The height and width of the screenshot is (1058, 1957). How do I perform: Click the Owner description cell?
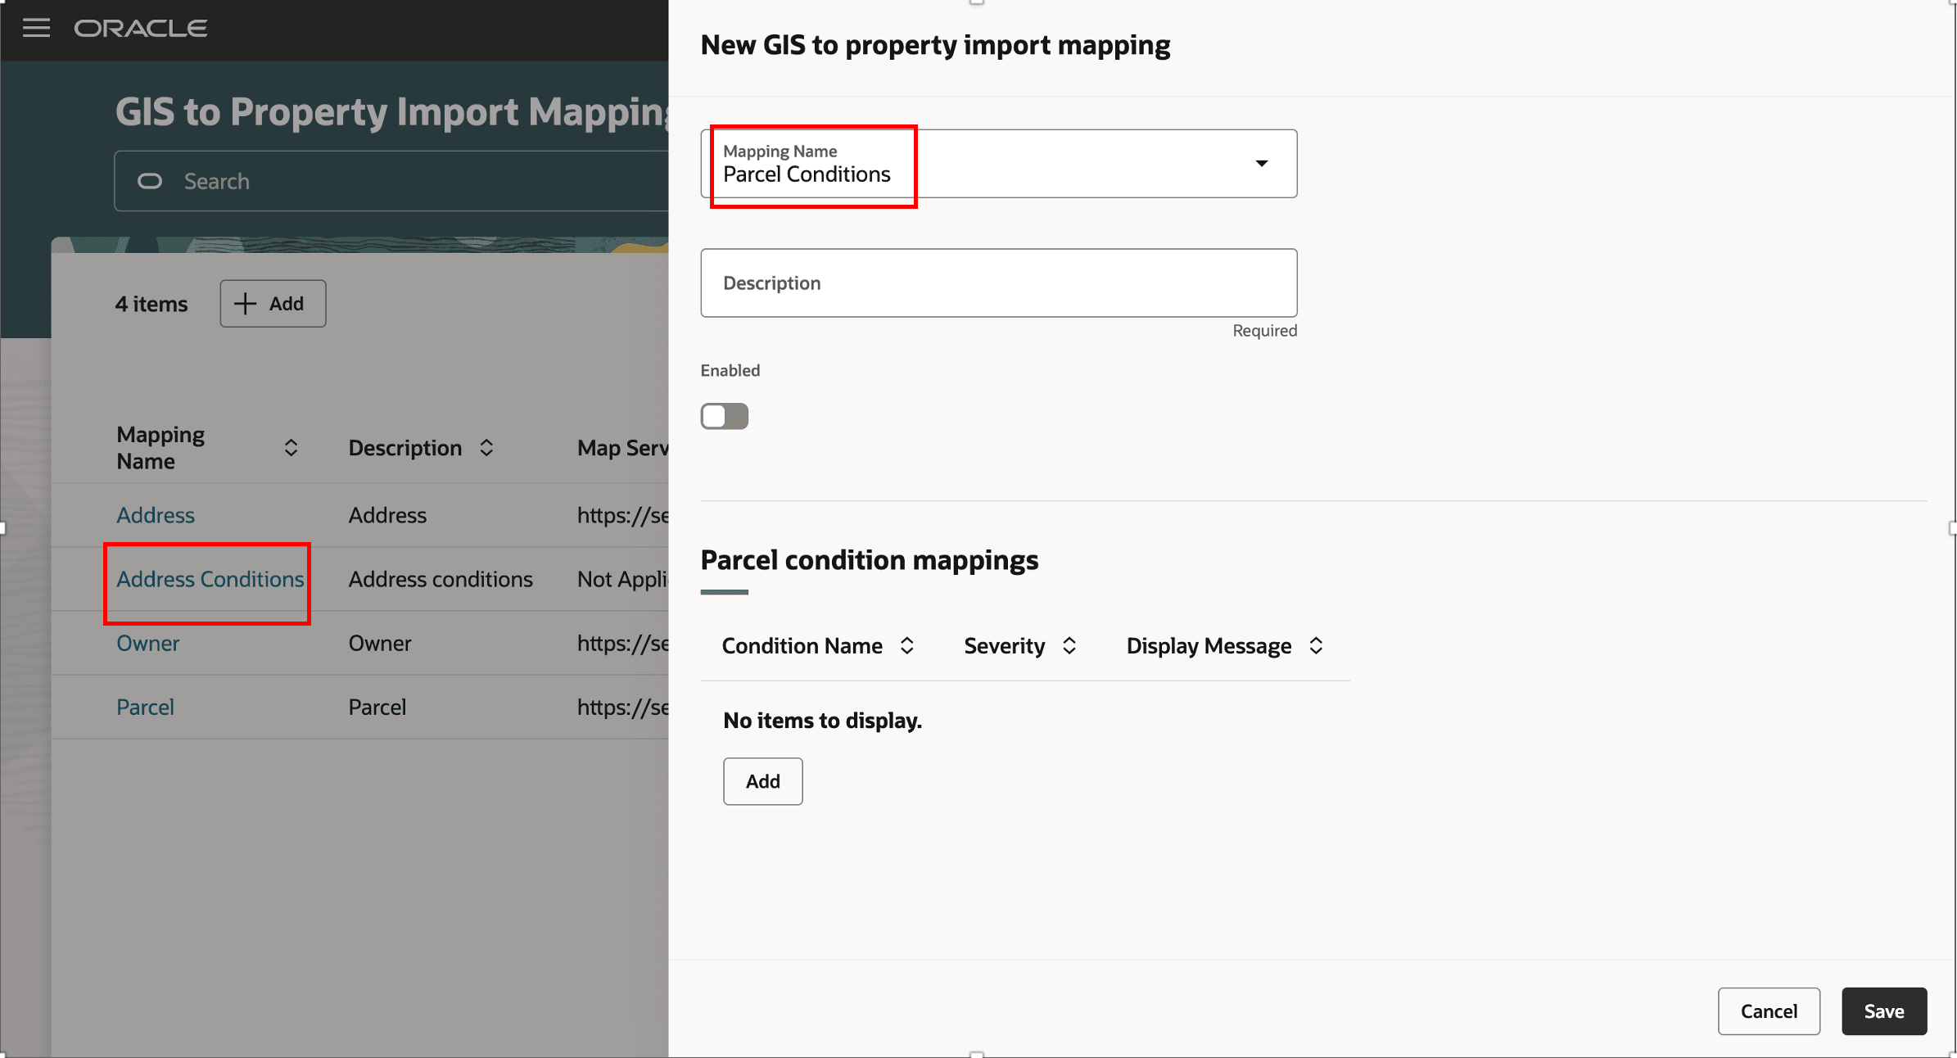pos(380,643)
